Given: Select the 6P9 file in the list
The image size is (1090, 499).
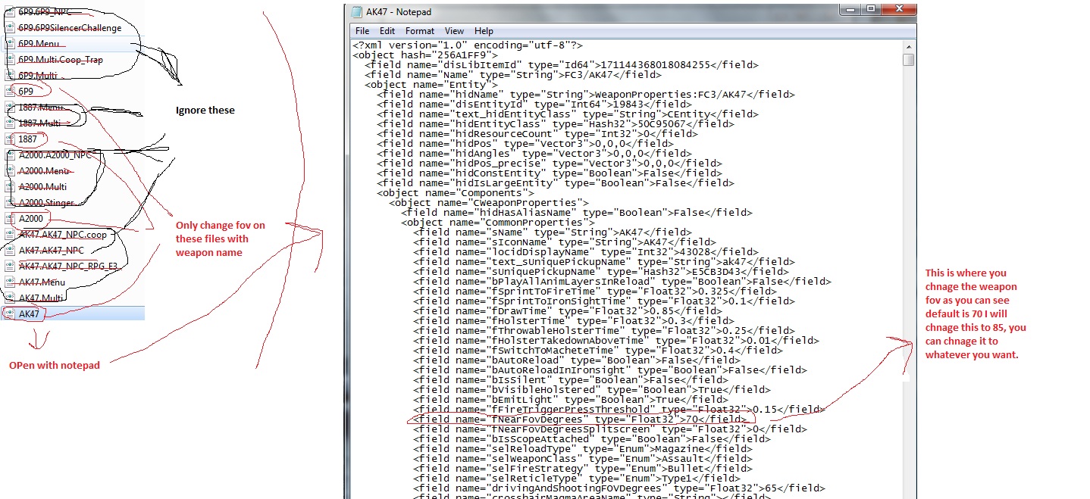Looking at the screenshot, I should (x=27, y=91).
